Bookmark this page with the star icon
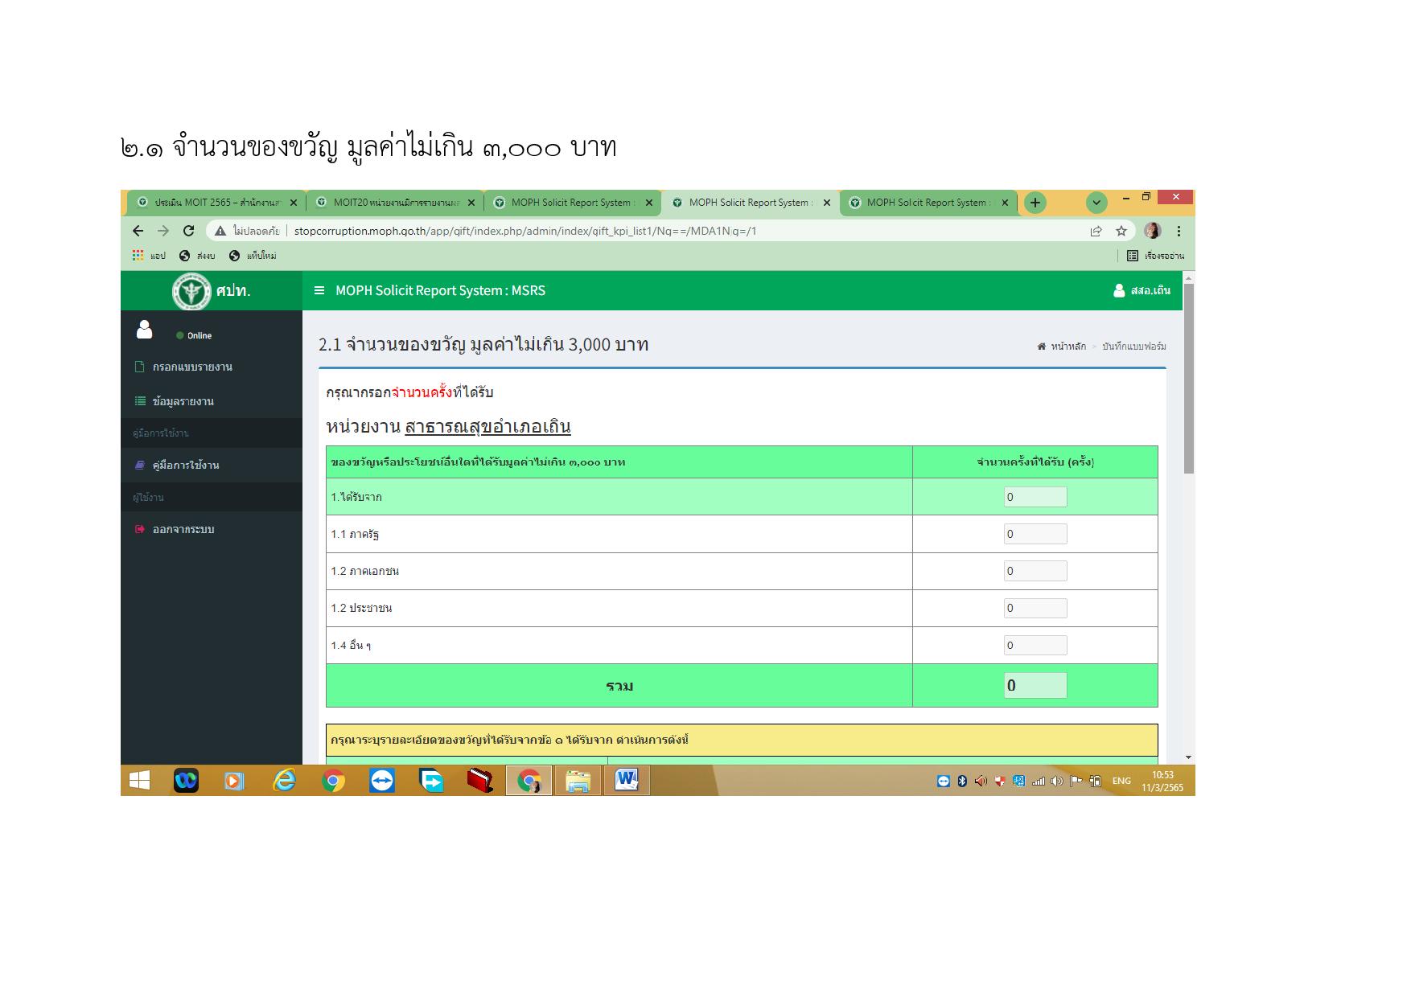 pos(1121,232)
